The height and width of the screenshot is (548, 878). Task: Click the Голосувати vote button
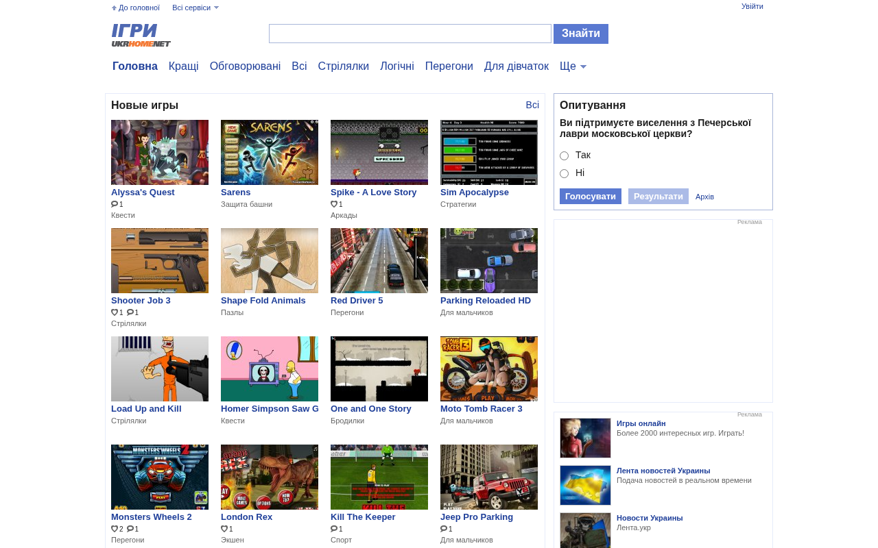pos(591,197)
